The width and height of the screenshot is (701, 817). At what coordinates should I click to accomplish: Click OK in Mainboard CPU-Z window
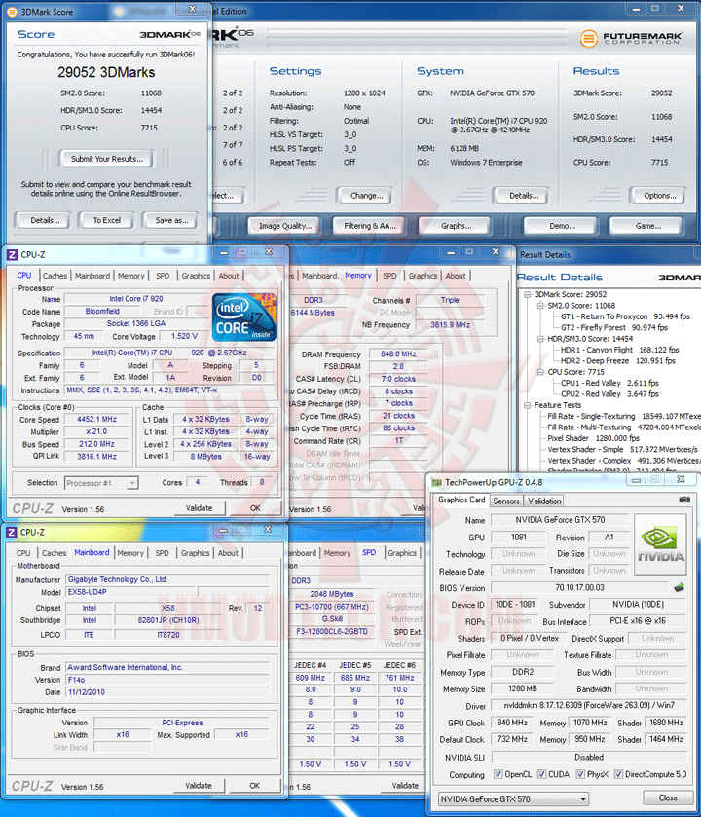pyautogui.click(x=255, y=785)
